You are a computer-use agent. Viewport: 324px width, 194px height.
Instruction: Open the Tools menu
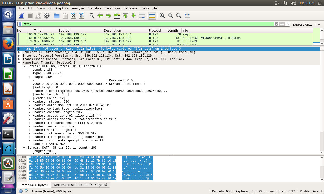(x=145, y=8)
